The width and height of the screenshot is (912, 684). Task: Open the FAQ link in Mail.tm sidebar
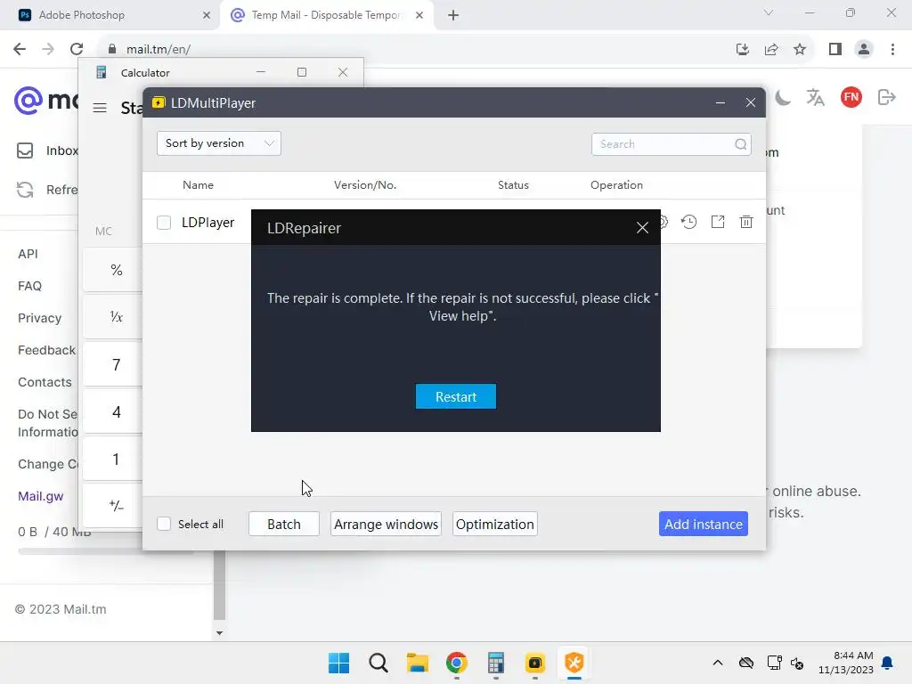29,286
